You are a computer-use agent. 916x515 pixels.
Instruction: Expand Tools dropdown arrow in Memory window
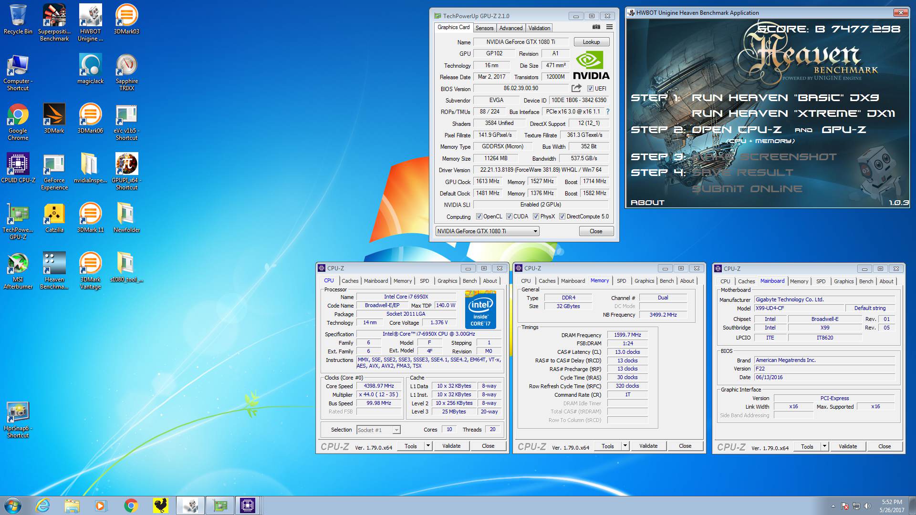pos(625,446)
